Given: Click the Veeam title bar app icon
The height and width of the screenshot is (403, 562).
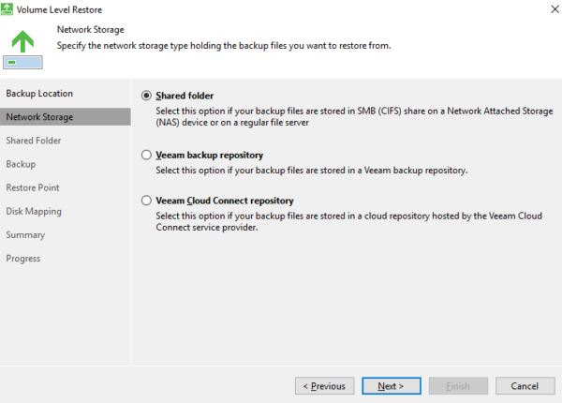Looking at the screenshot, I should 9,10.
